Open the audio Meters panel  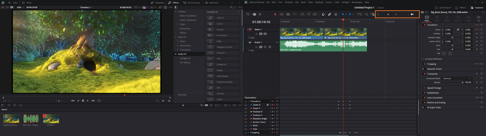pos(461,8)
